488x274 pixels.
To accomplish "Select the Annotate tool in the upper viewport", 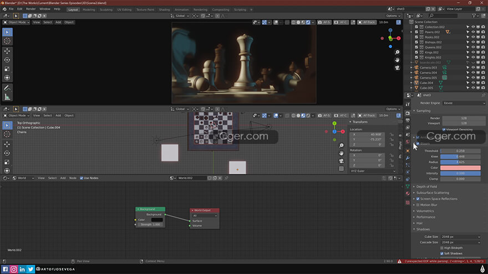I will [7, 88].
